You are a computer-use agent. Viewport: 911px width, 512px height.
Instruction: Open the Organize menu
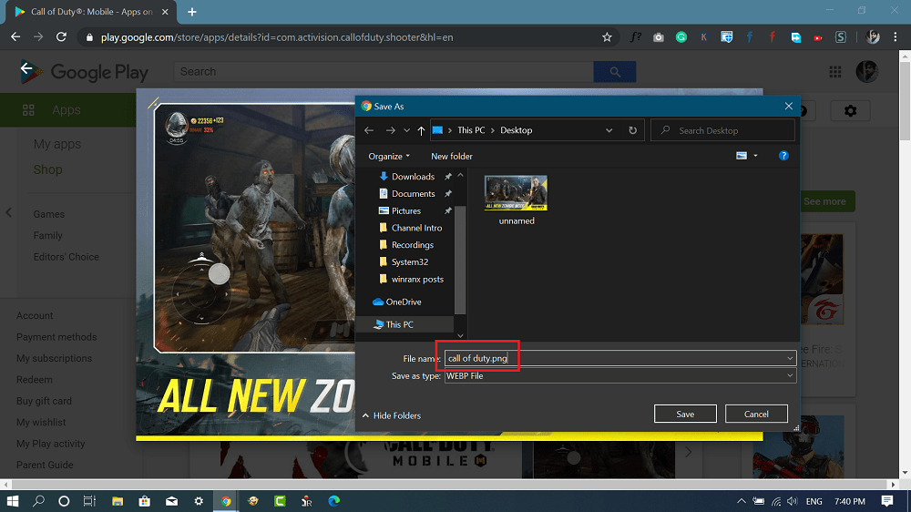coord(389,156)
